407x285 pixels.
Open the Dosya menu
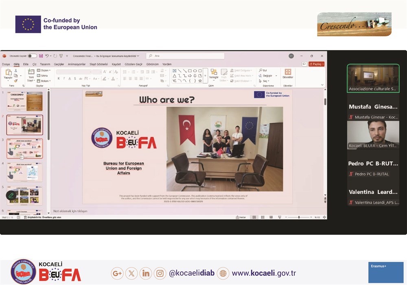click(x=6, y=64)
